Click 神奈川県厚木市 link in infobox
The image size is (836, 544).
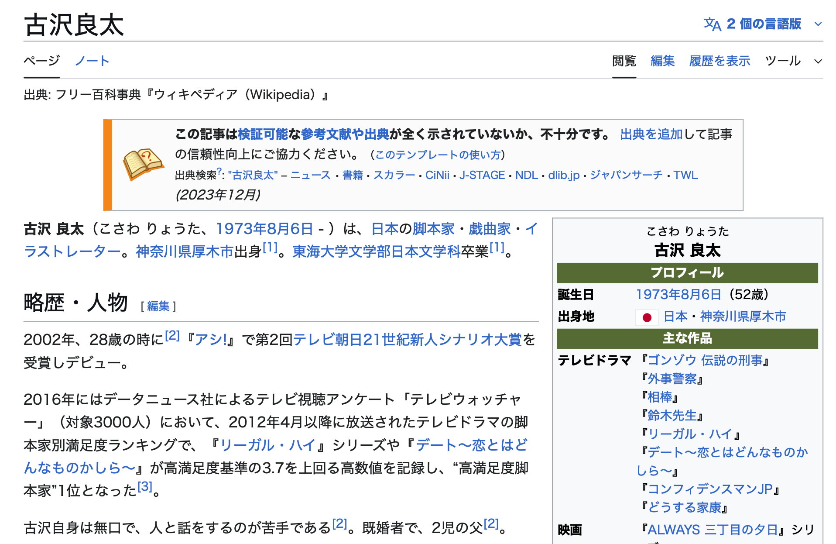(743, 317)
